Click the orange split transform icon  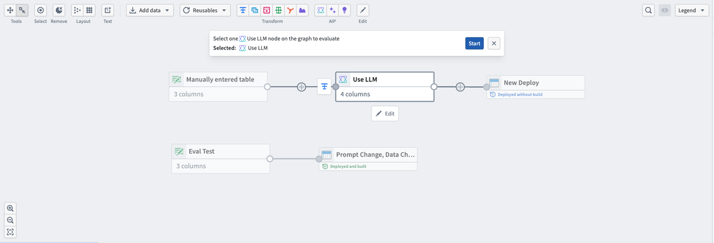click(290, 10)
